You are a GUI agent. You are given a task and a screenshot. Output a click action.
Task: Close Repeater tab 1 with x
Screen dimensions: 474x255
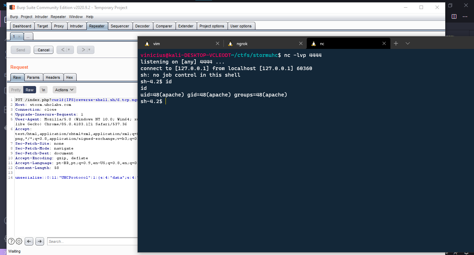pos(19,36)
